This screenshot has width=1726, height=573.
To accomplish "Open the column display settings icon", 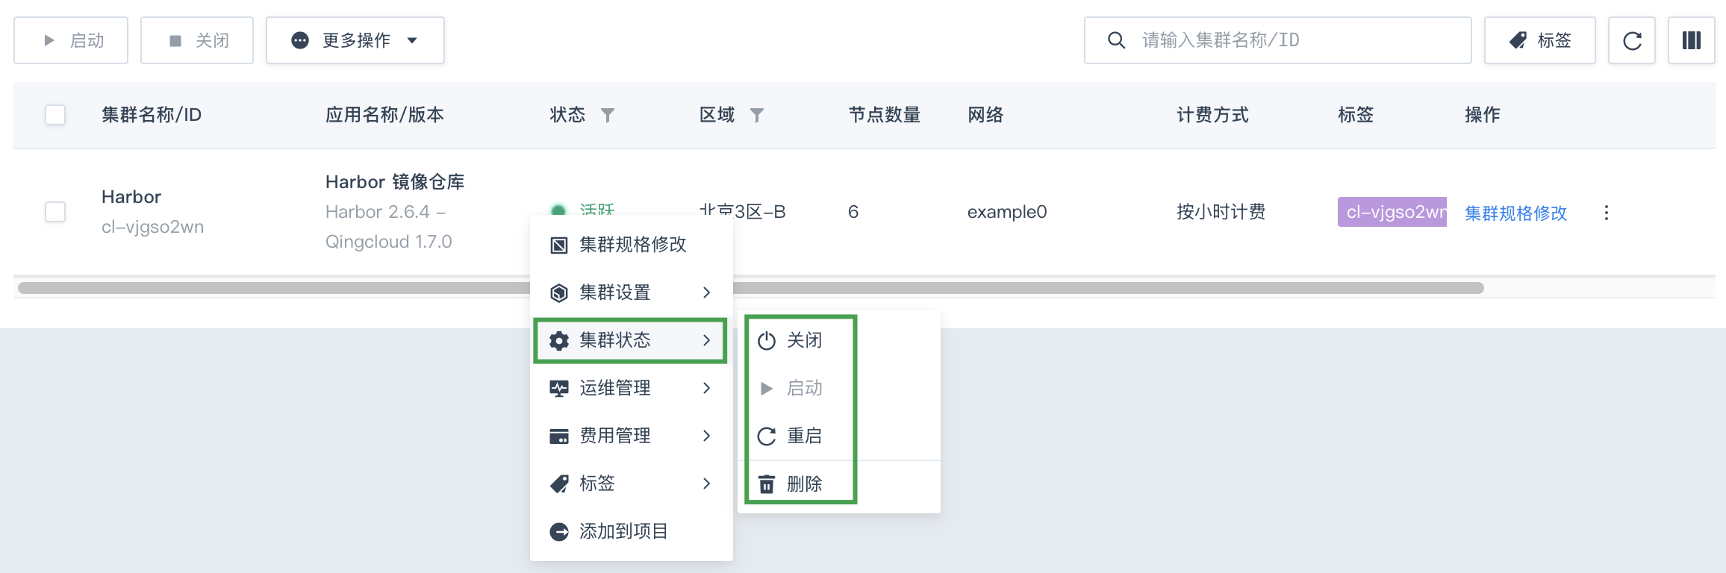I will pyautogui.click(x=1692, y=40).
